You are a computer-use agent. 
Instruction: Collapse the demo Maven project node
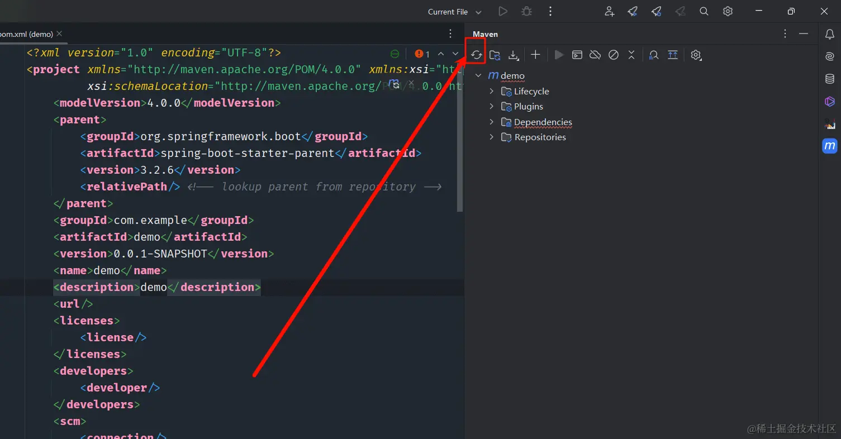(478, 75)
